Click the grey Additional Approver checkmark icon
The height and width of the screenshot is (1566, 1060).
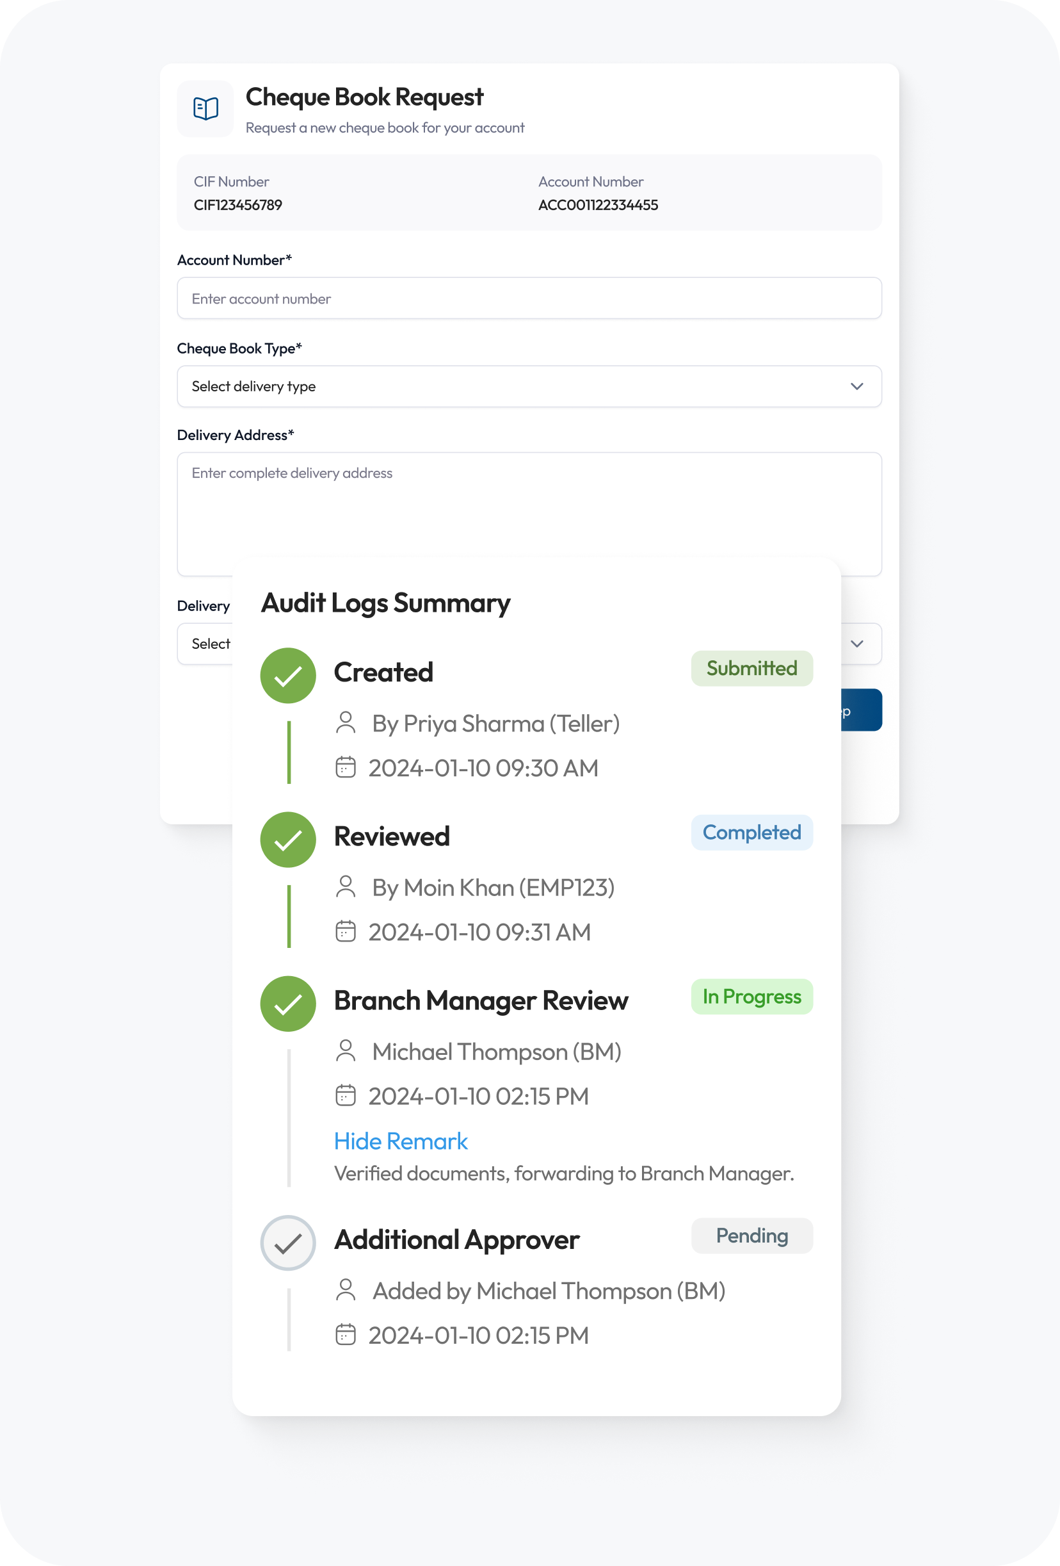[x=287, y=1243]
